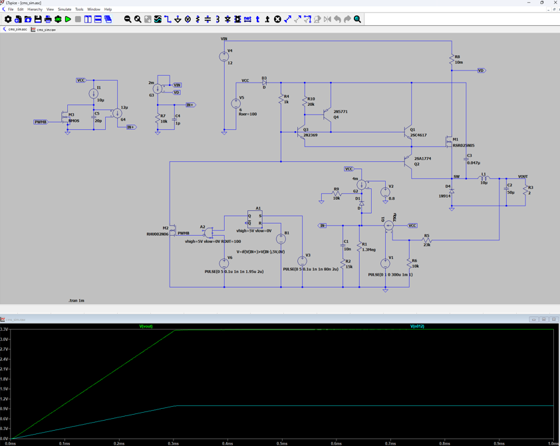Viewport: 560px width, 446px height.
Task: Select the Duplicate tool
Action: (x=287, y=19)
